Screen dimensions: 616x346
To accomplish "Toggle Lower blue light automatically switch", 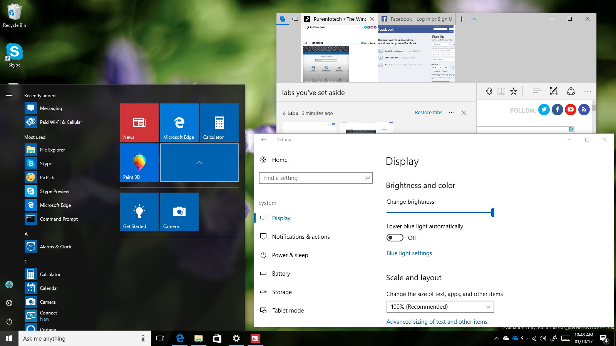I will point(395,238).
